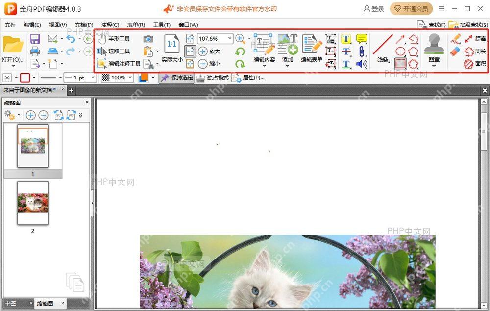Open the 注释(C) menu
Image resolution: width=490 pixels, height=311 pixels.
[110, 25]
